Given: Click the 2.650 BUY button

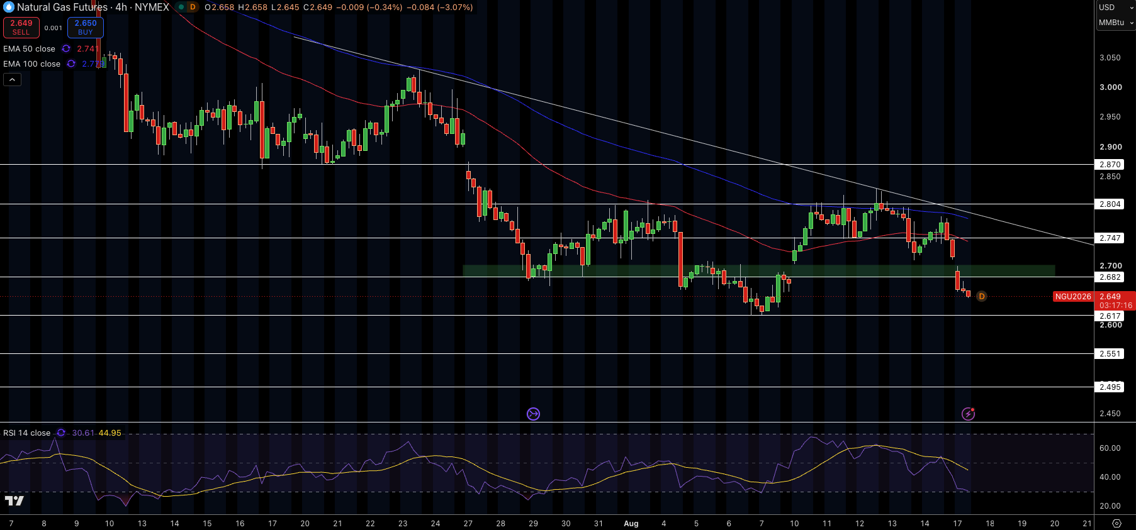Looking at the screenshot, I should click(x=86, y=27).
